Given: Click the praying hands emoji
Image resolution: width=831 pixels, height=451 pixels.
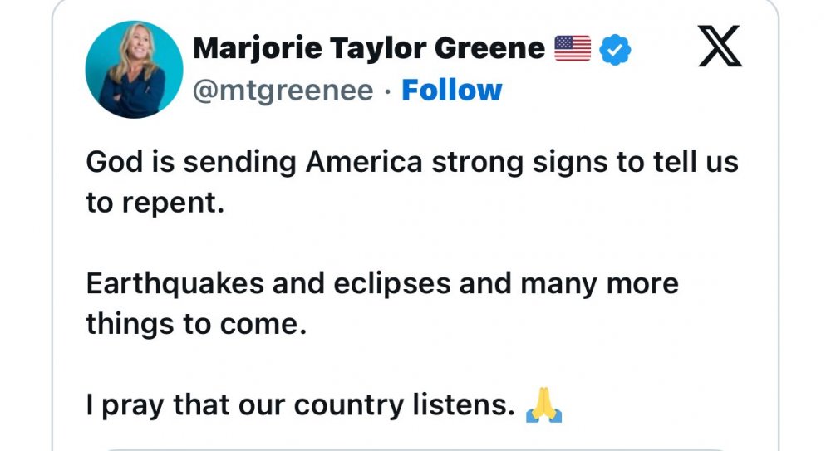Looking at the screenshot, I should tap(544, 407).
